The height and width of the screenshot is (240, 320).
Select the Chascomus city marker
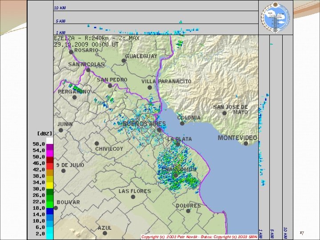(x=176, y=176)
